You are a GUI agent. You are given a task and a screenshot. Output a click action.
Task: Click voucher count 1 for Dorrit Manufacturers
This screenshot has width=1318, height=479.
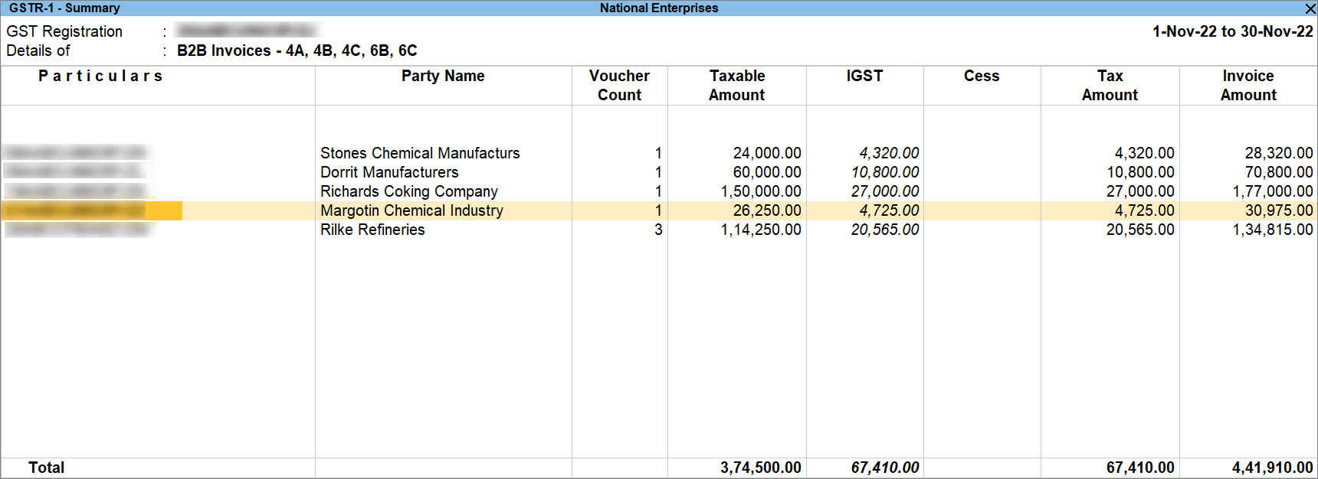tap(658, 172)
